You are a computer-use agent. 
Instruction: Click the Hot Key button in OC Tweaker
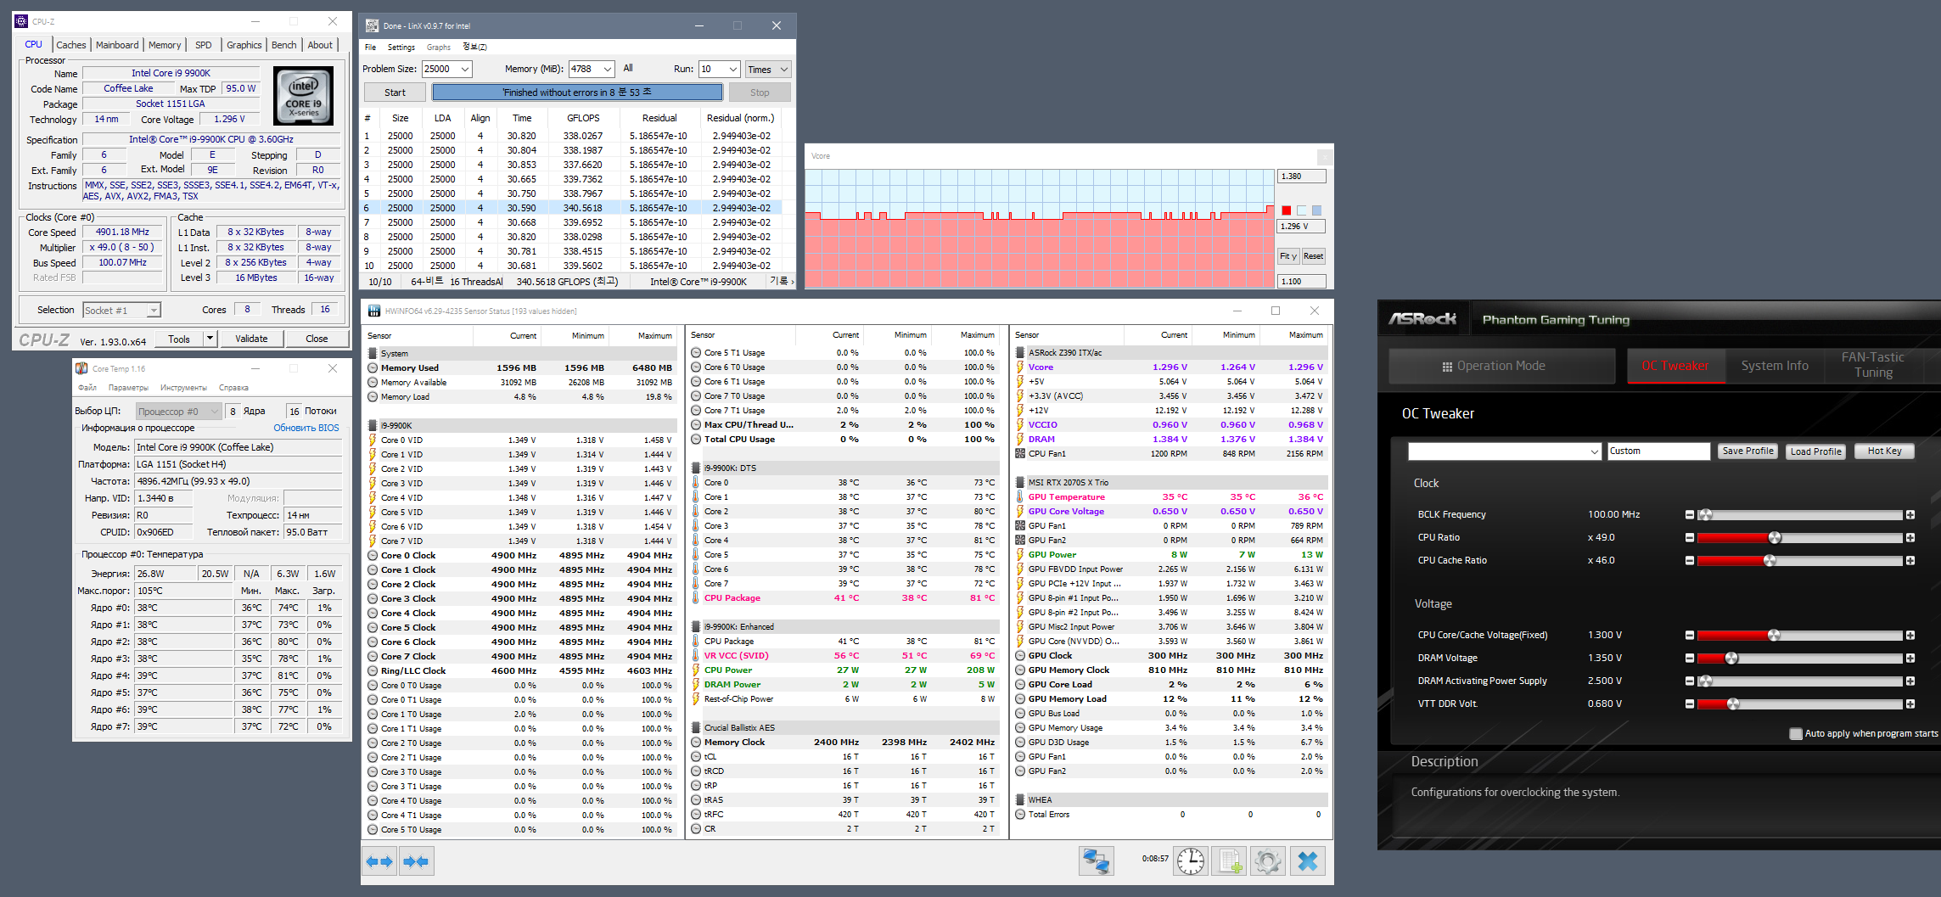[1884, 451]
